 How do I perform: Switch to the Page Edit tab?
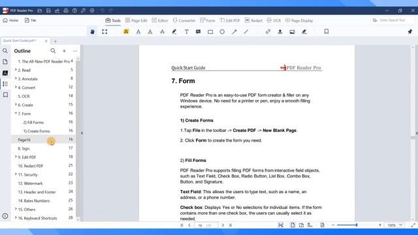pyautogui.click(x=137, y=20)
